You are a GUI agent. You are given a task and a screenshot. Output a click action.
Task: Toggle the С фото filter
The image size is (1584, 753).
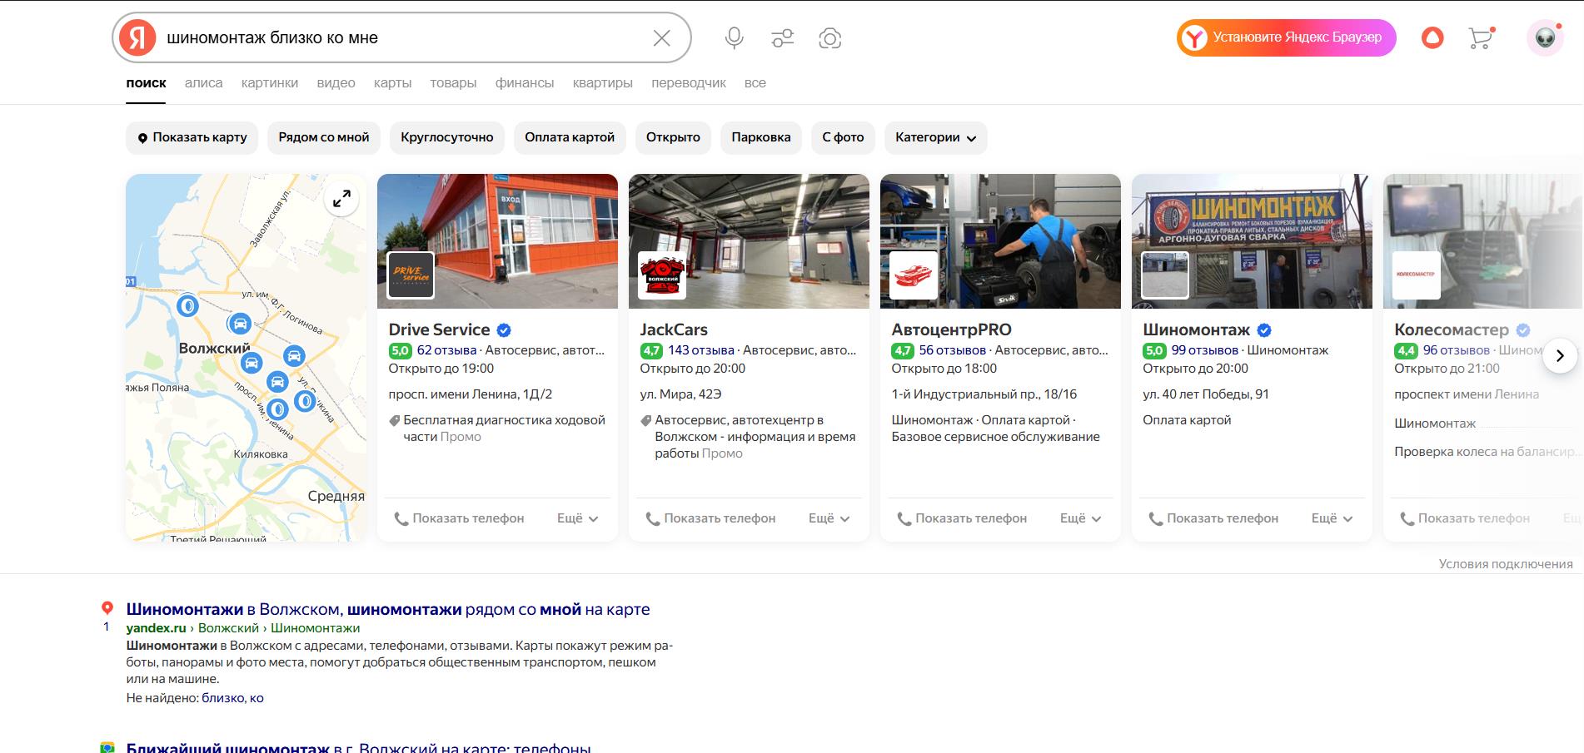point(843,137)
